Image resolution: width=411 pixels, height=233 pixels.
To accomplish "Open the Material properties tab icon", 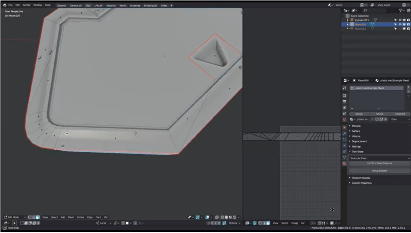I will pos(344,163).
